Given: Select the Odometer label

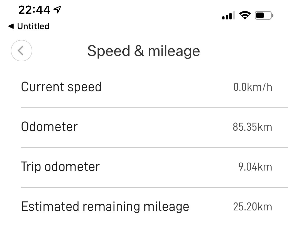Looking at the screenshot, I should [49, 127].
